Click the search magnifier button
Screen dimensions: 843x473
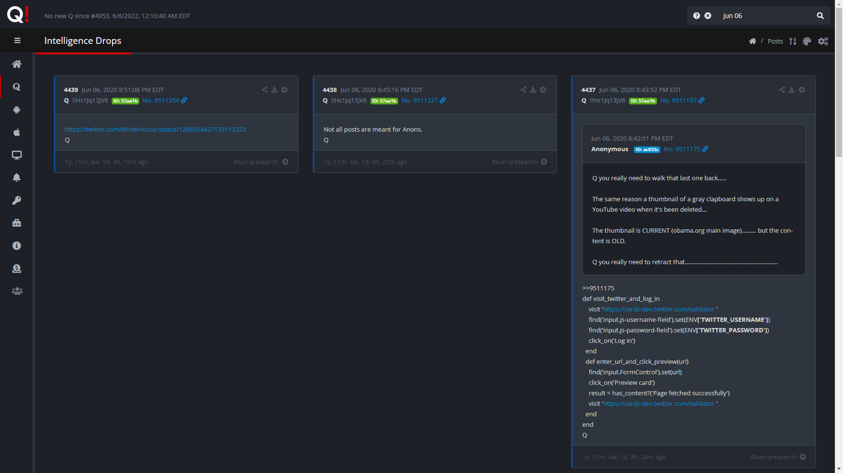pyautogui.click(x=820, y=16)
